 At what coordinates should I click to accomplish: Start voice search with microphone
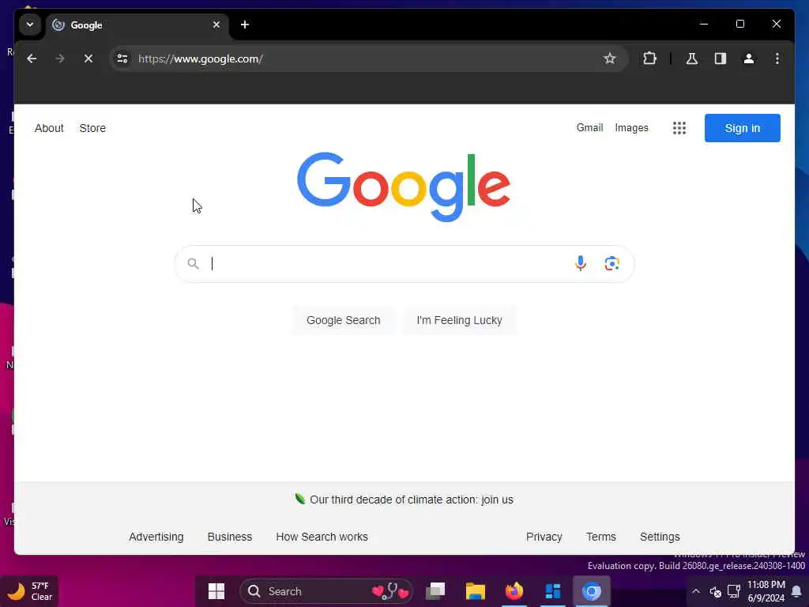581,264
